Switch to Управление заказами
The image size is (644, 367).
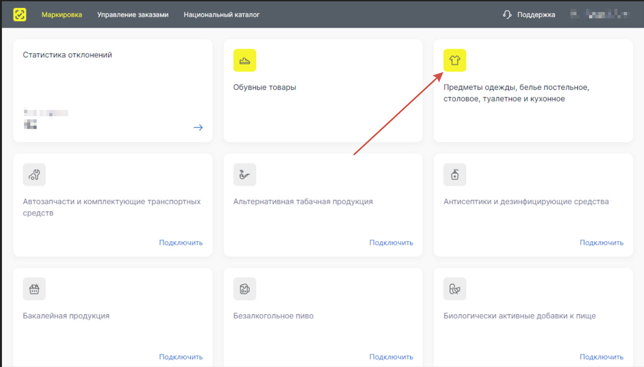coord(133,15)
